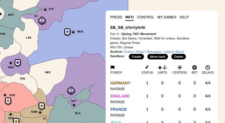The image size is (225, 123).
Task: Click the flag icon above POWER column
Action: pos(113,67)
